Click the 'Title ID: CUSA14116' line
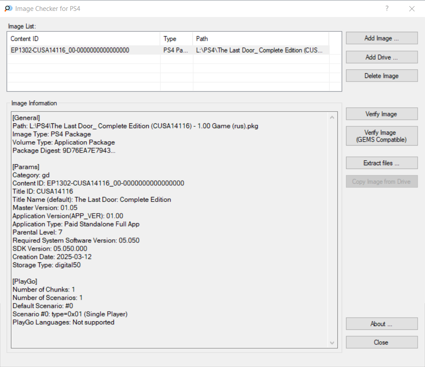 (x=43, y=191)
